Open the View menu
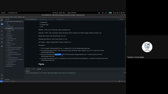This screenshot has height=94, width=168. (x=11, y=17)
